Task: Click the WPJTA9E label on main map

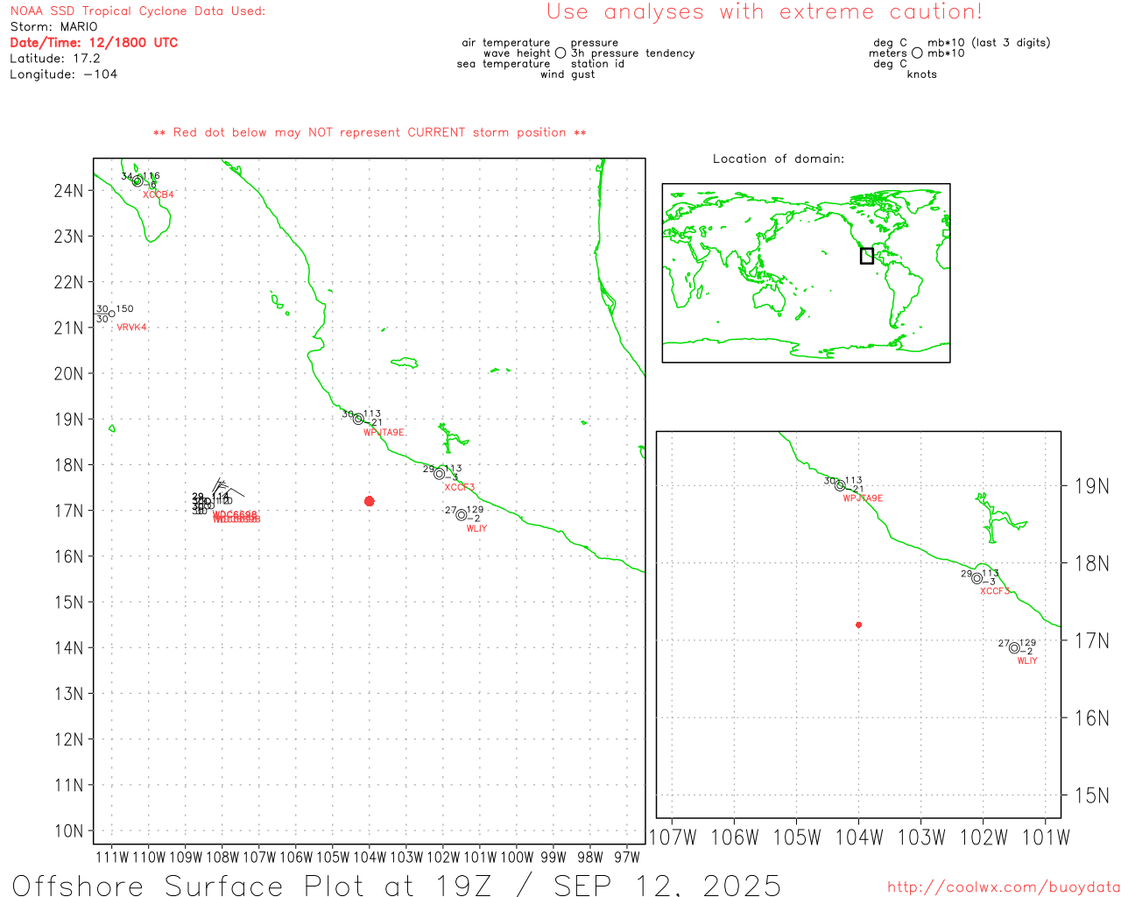Action: click(x=384, y=433)
